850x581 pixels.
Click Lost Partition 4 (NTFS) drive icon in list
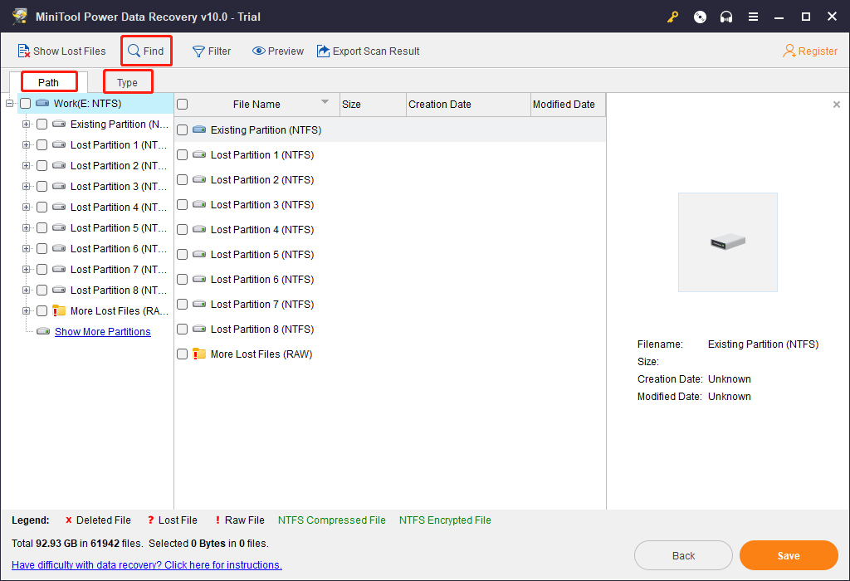click(x=199, y=229)
